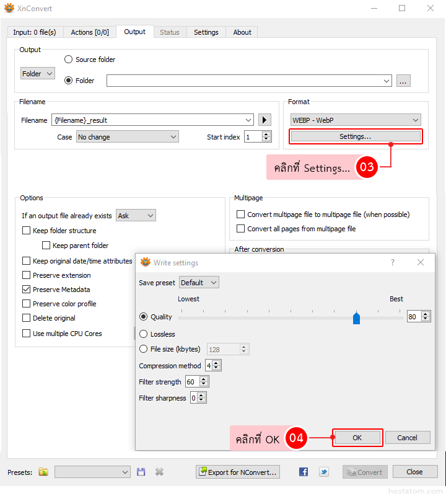Select the Lossless radio button

(x=144, y=334)
